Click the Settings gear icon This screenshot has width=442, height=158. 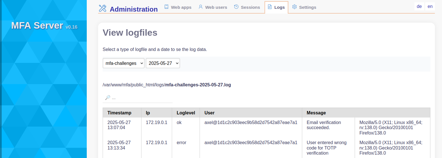pyautogui.click(x=294, y=7)
